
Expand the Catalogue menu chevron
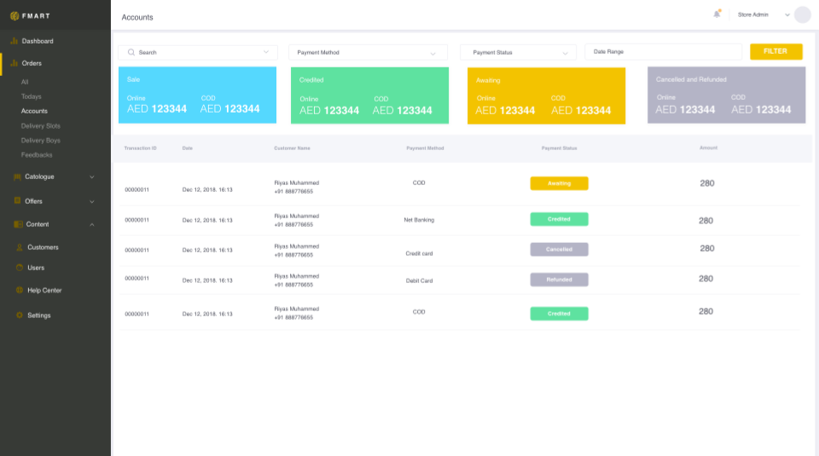[x=91, y=176]
